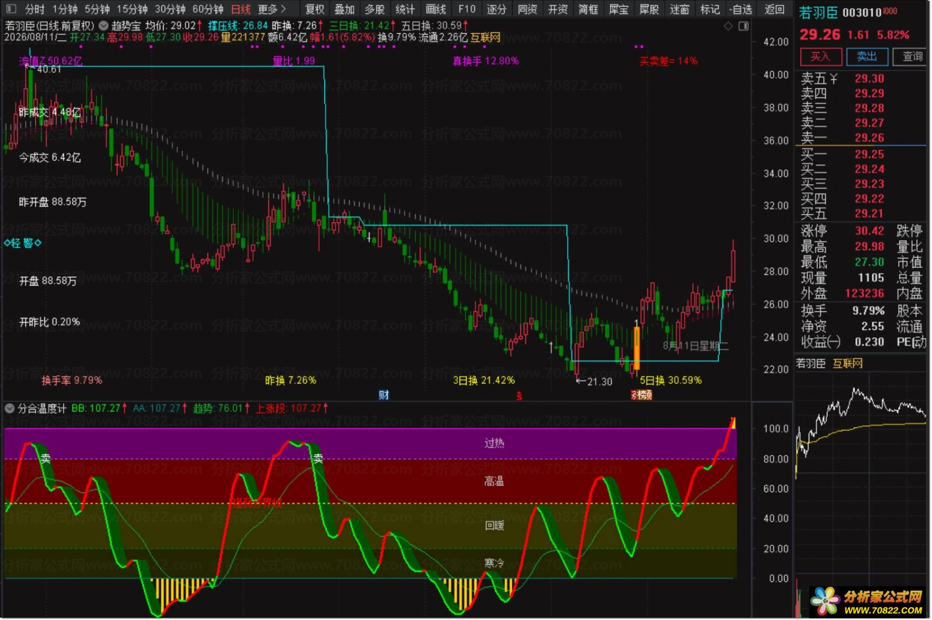Open the 迷窗 mini window
This screenshot has height=620, width=932.
coord(679,9)
